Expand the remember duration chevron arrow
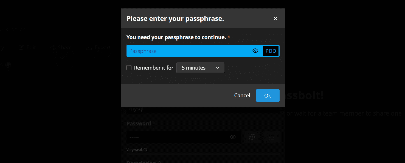The height and width of the screenshot is (163, 405). [x=218, y=68]
